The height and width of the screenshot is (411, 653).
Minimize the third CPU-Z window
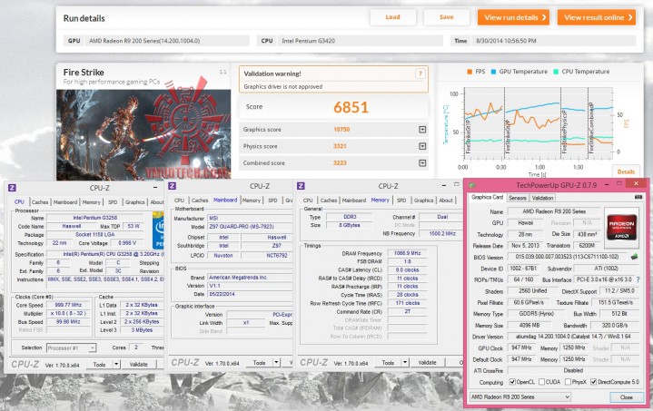444,185
